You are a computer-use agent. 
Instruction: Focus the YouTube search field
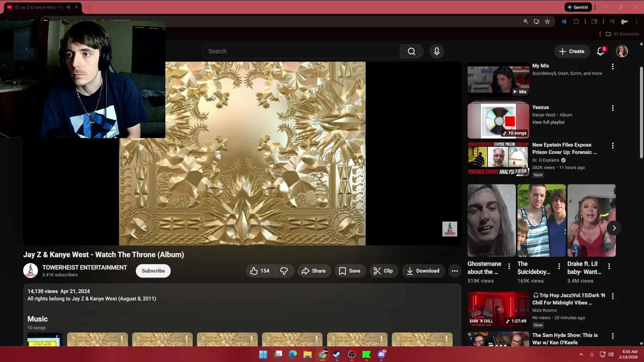pos(301,51)
